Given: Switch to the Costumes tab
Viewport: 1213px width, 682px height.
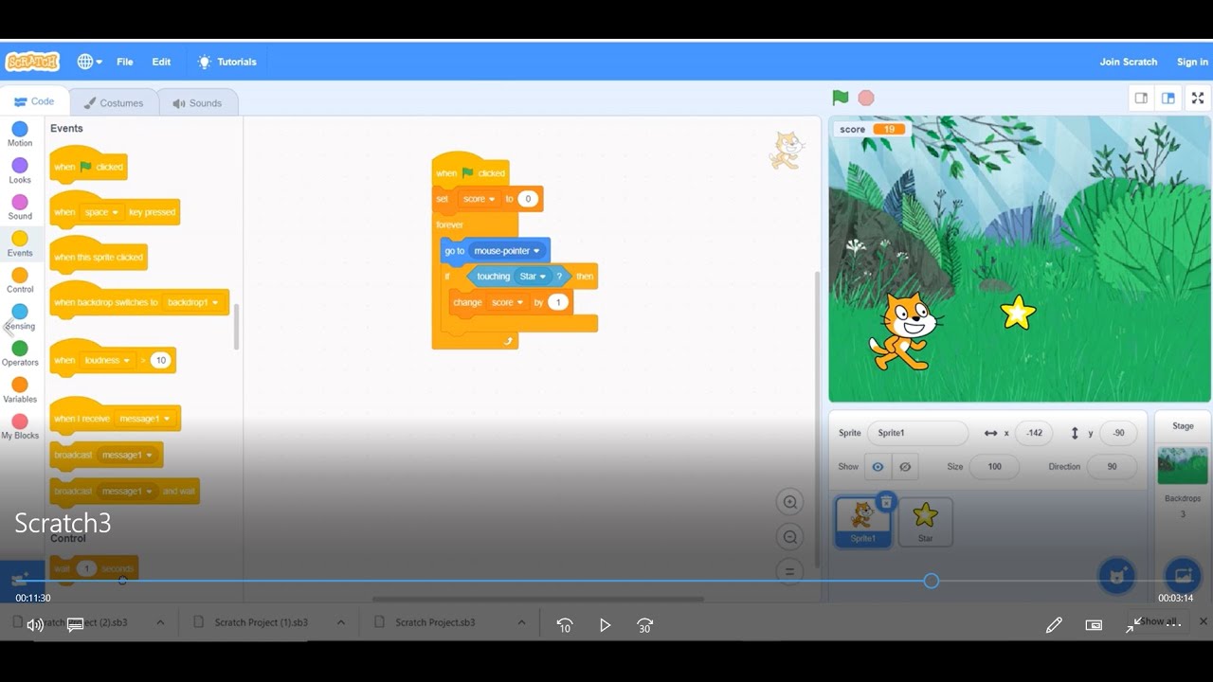Looking at the screenshot, I should click(114, 102).
